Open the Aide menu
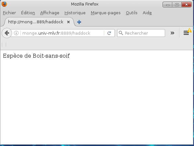 (147, 13)
